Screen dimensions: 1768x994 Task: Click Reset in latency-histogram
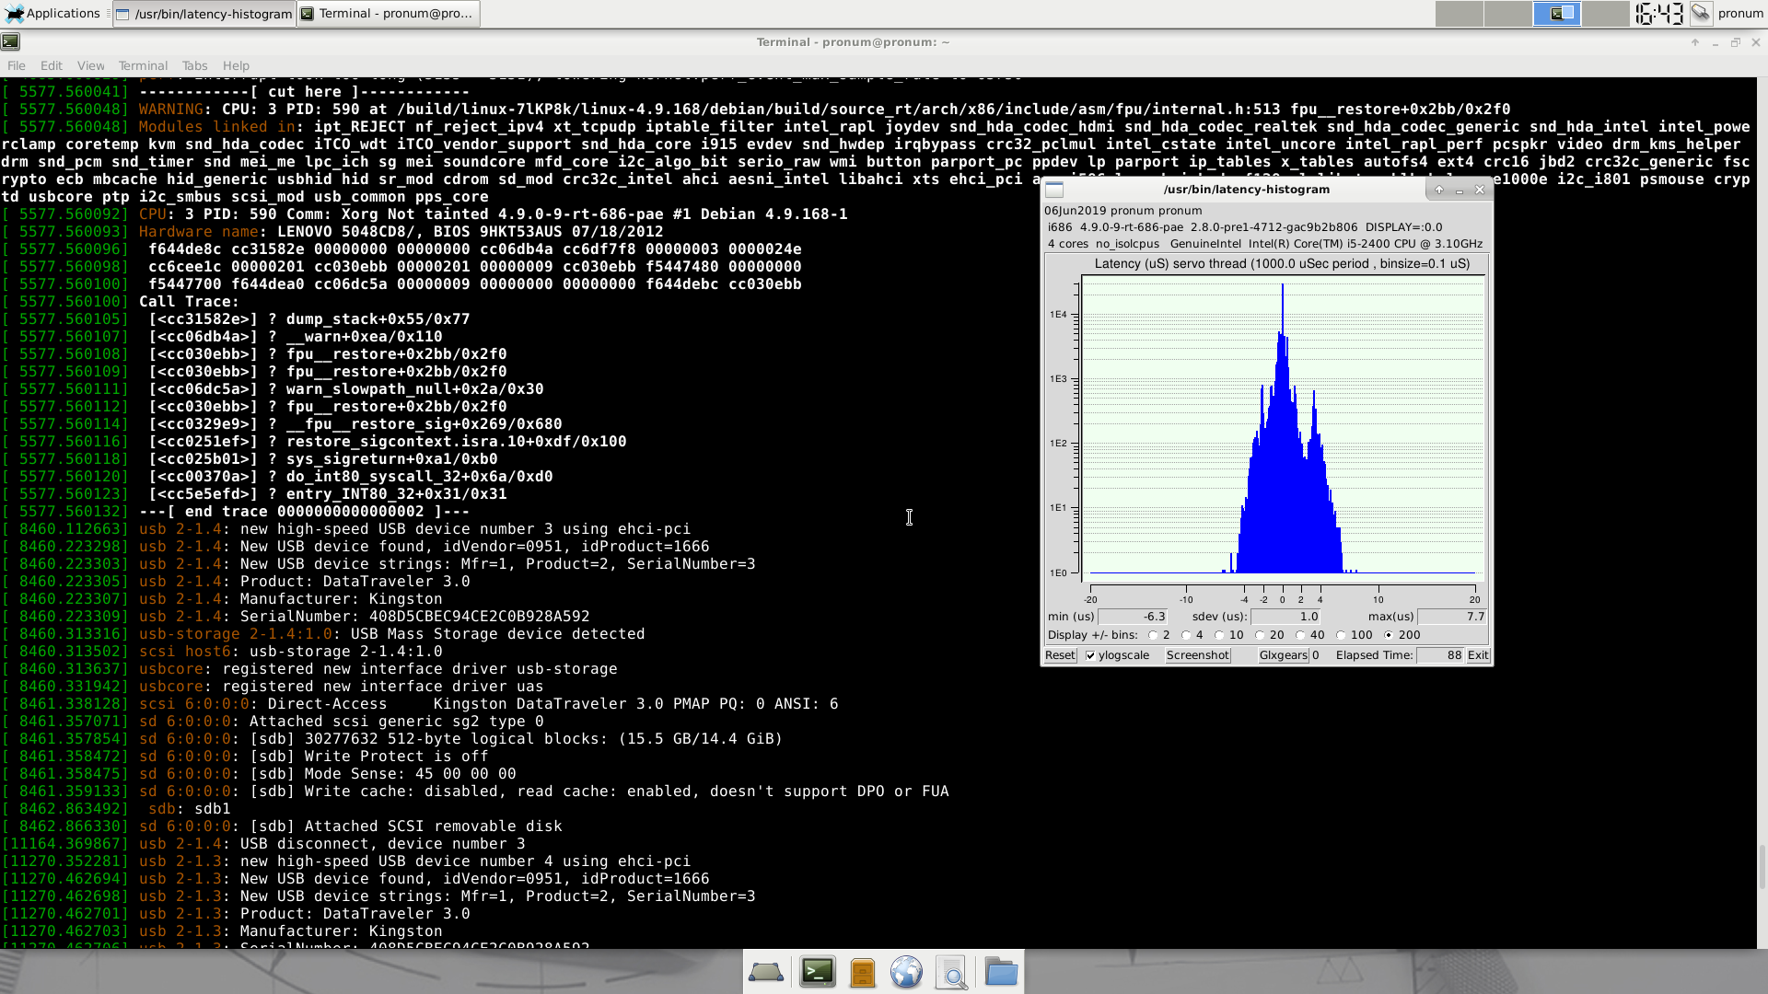tap(1060, 655)
